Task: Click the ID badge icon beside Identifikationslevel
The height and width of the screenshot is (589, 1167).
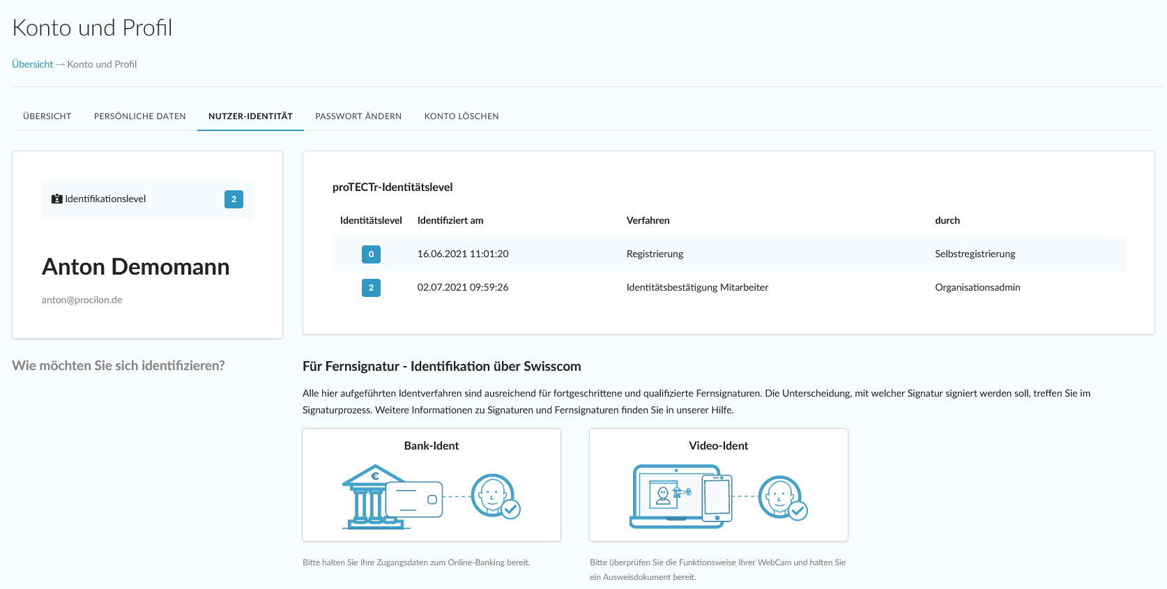Action: click(57, 199)
